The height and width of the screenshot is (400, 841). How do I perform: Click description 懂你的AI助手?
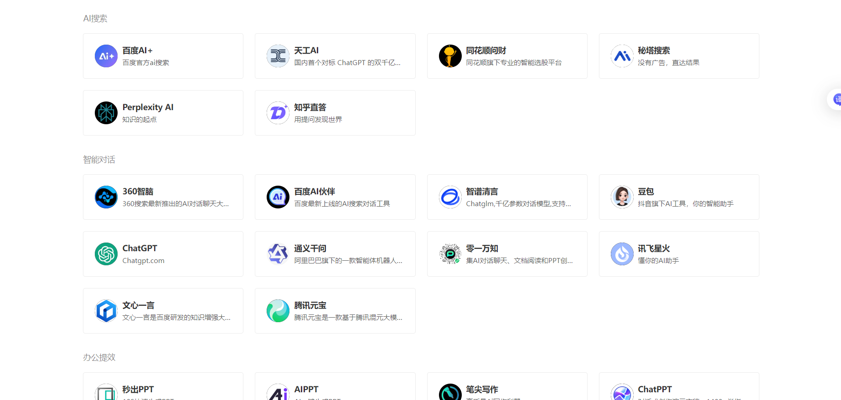tap(658, 261)
